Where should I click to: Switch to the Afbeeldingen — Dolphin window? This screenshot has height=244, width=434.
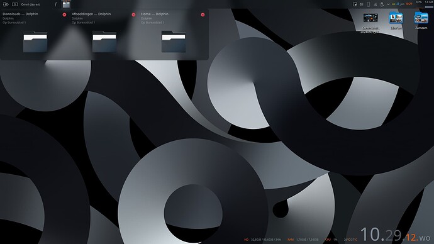(104, 35)
